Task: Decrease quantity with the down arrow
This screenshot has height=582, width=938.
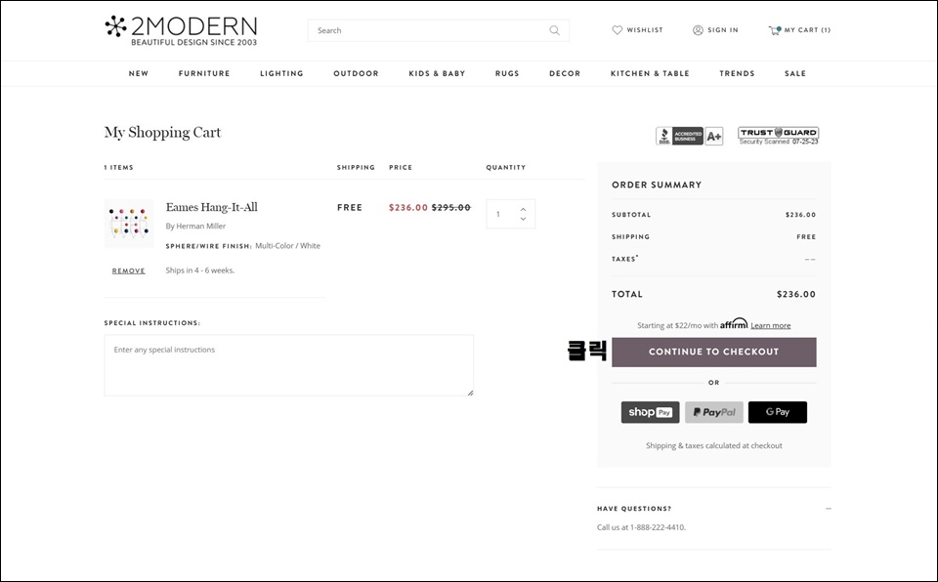Action: click(523, 219)
